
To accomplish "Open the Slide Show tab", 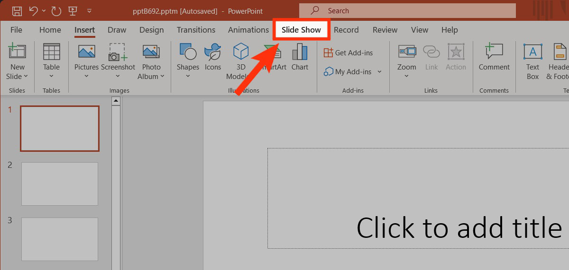I will pyautogui.click(x=301, y=30).
